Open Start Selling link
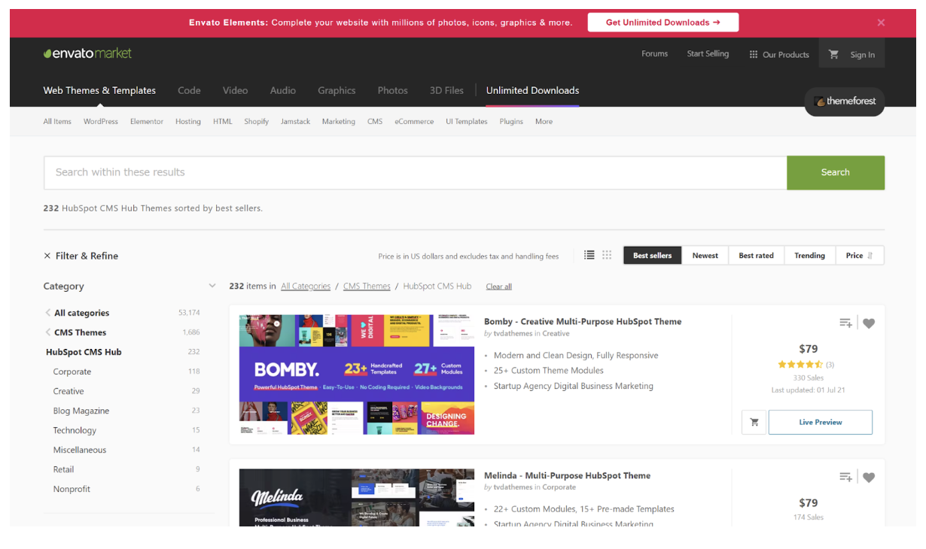The image size is (926, 549). coord(708,53)
